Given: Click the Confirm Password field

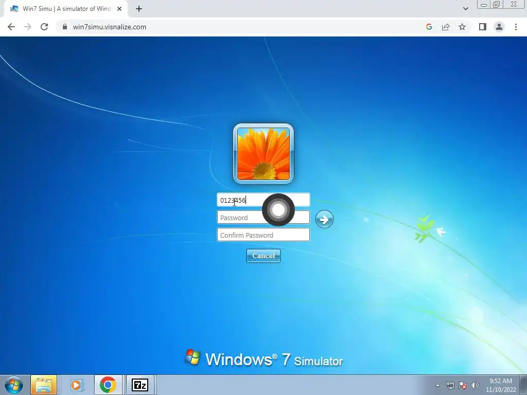Looking at the screenshot, I should pyautogui.click(x=263, y=235).
